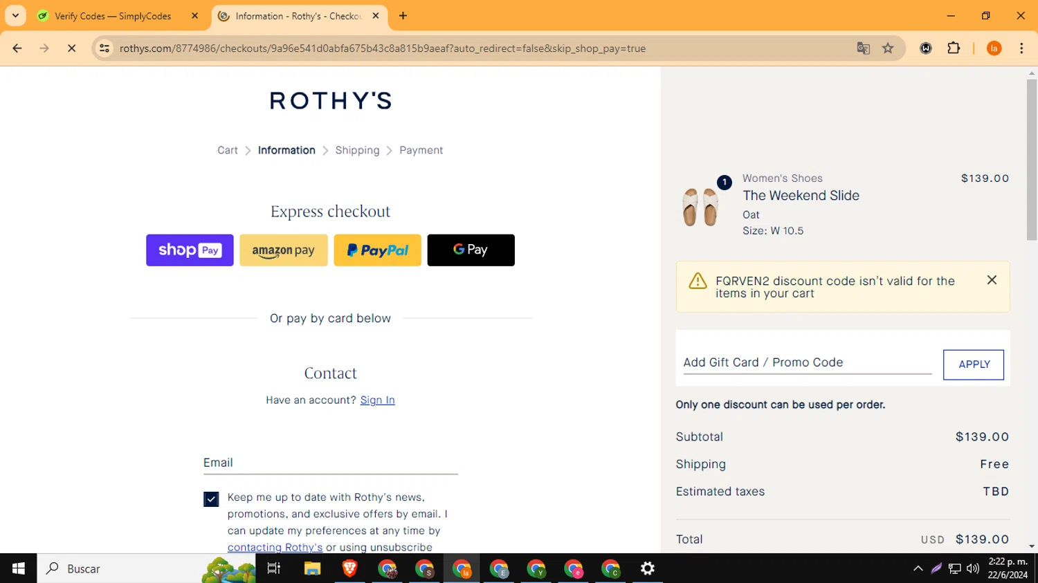
Task: Open File Explorer from the taskbar
Action: 312,568
